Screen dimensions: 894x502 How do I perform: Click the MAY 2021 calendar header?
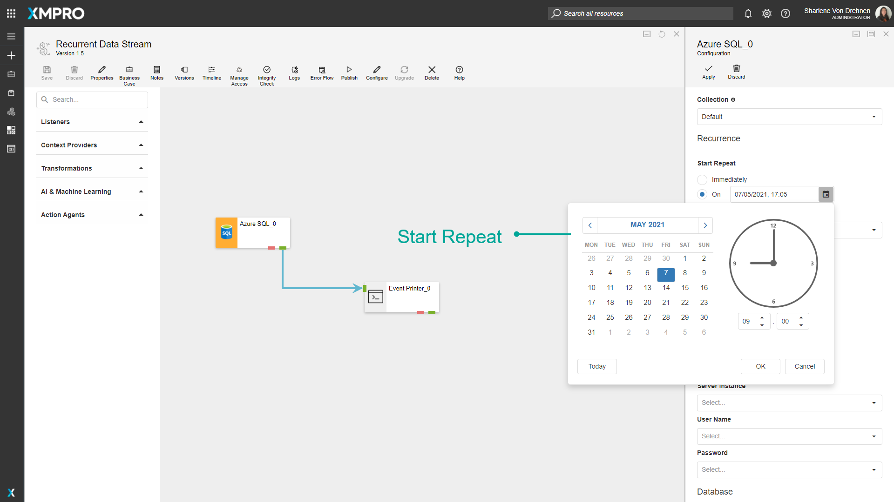tap(647, 225)
